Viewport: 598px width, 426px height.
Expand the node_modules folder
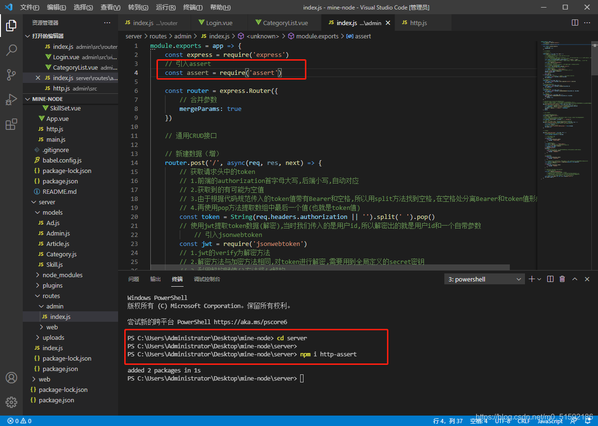coord(62,275)
